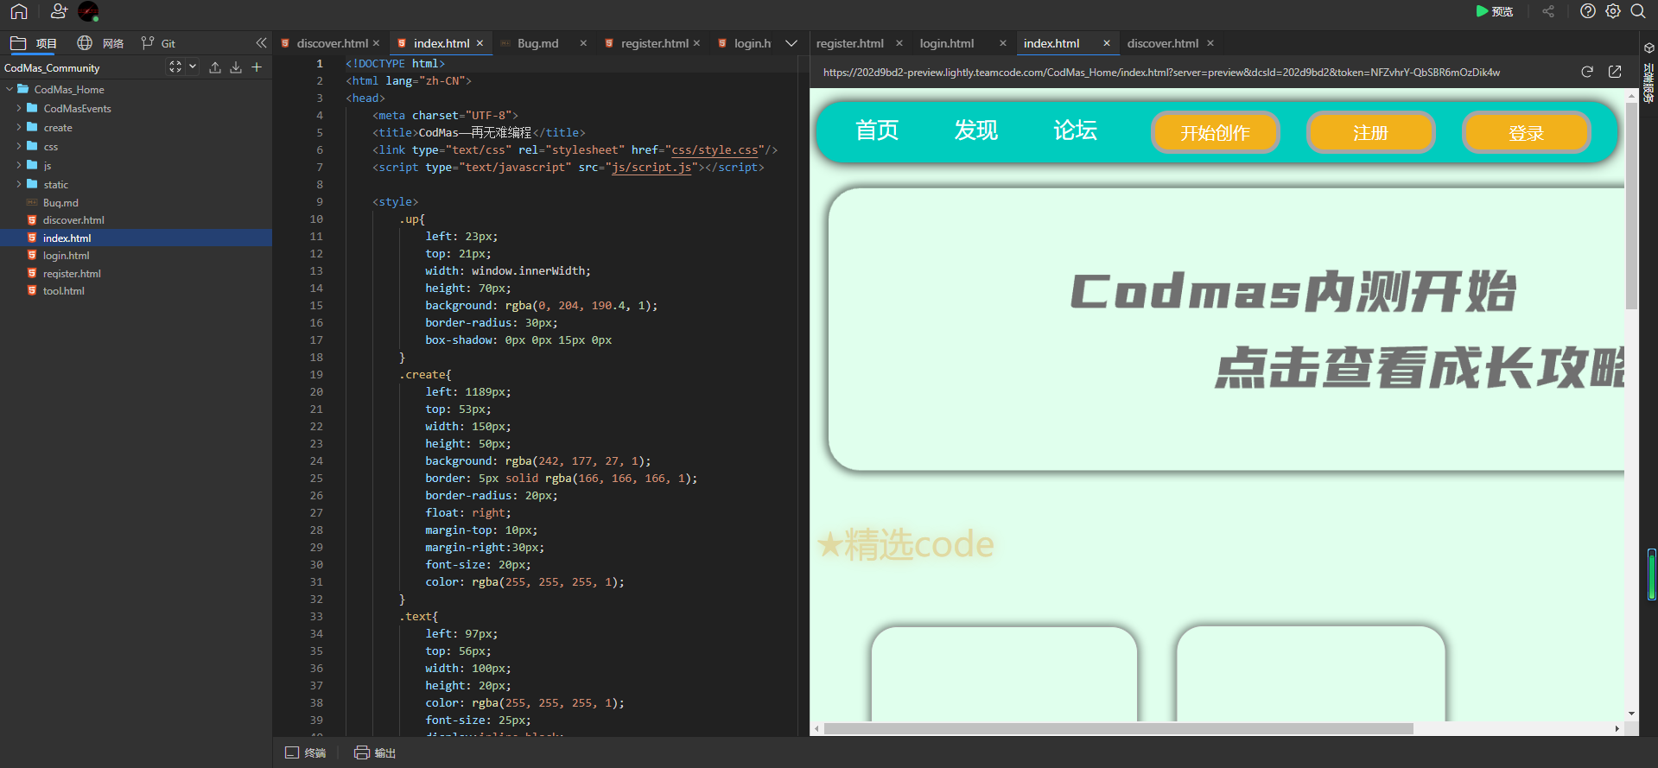Switch to the login.html preview tab

pos(947,43)
